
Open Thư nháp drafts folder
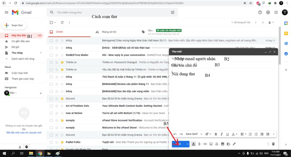point(17,53)
